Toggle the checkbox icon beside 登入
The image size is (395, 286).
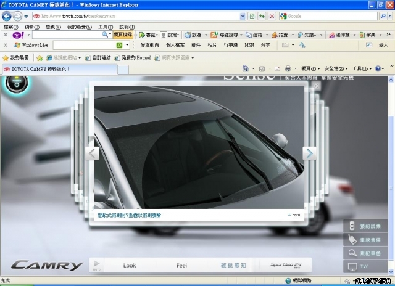pyautogui.click(x=369, y=45)
